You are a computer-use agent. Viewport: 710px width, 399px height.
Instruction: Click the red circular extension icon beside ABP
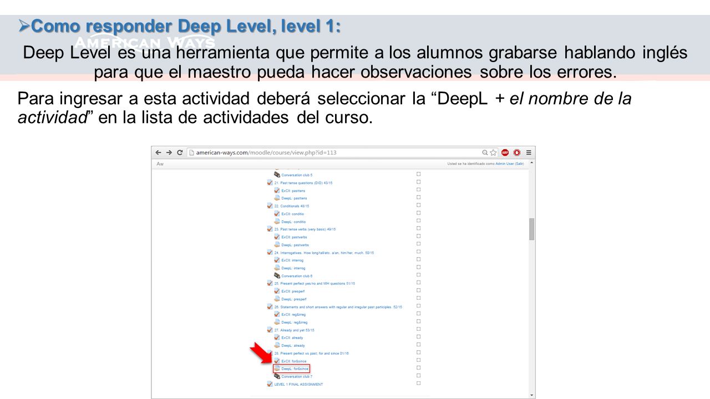point(517,152)
